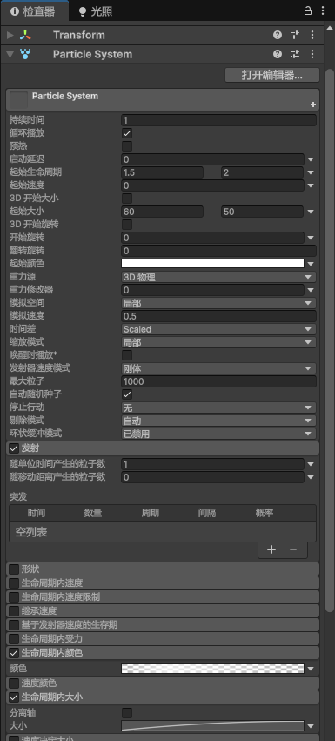Image resolution: width=335 pixels, height=741 pixels.
Task: Open the 起始颜色 mode arrow
Action: click(311, 264)
